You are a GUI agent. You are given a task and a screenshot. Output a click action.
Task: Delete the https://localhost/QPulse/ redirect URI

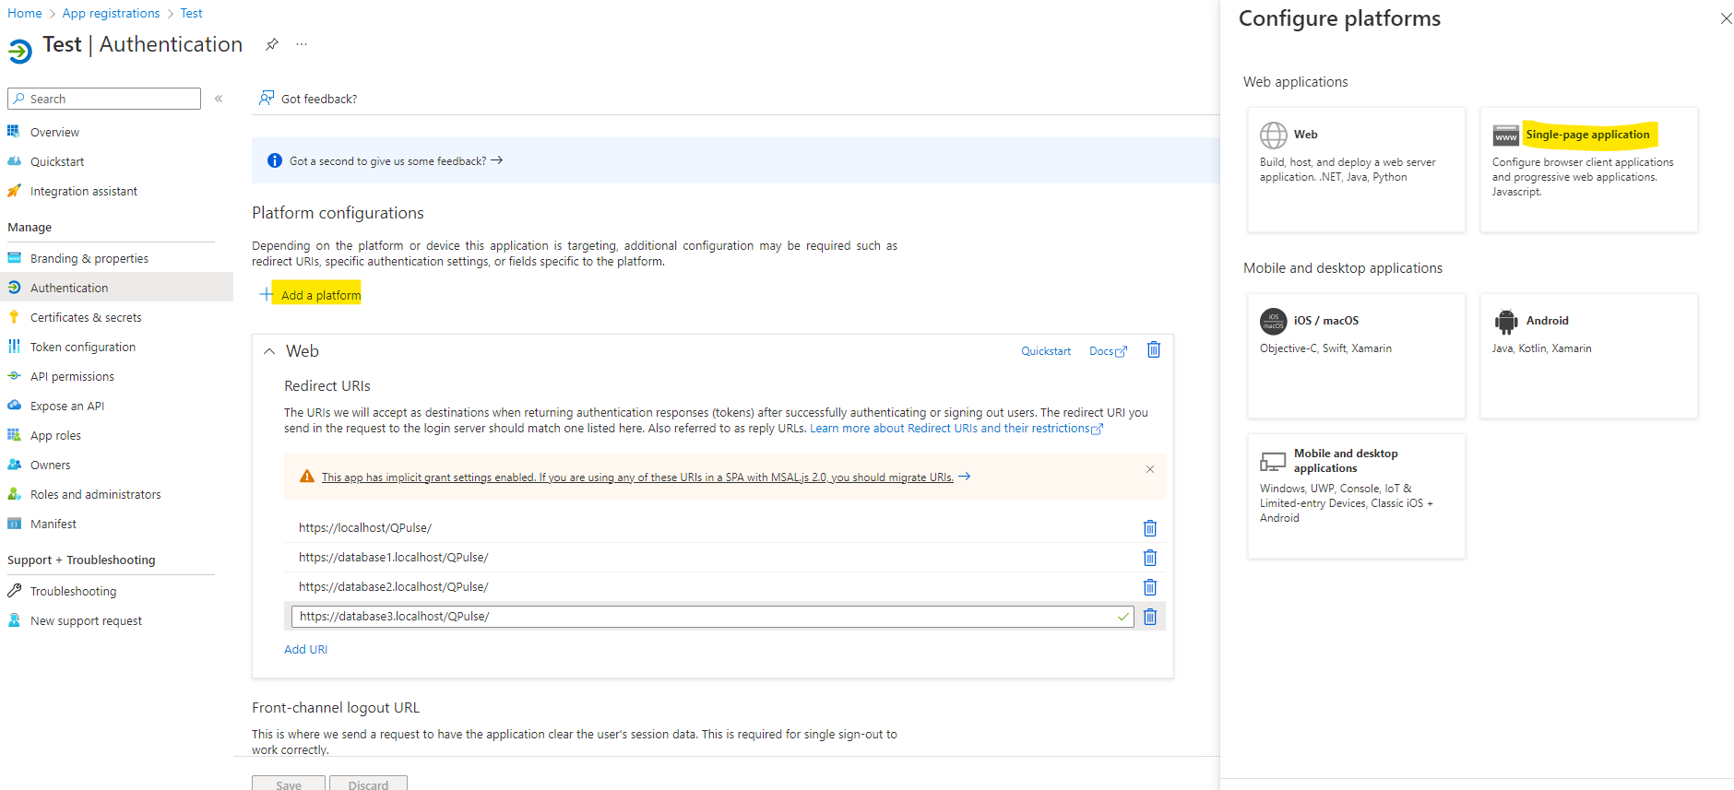click(x=1149, y=528)
